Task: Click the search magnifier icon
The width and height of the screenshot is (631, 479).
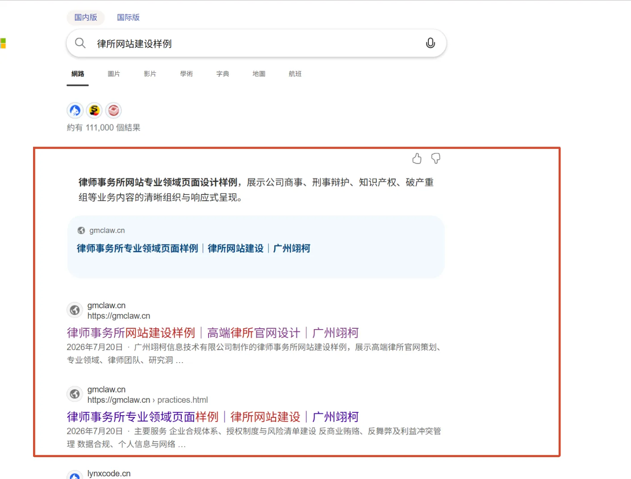Action: pyautogui.click(x=80, y=43)
